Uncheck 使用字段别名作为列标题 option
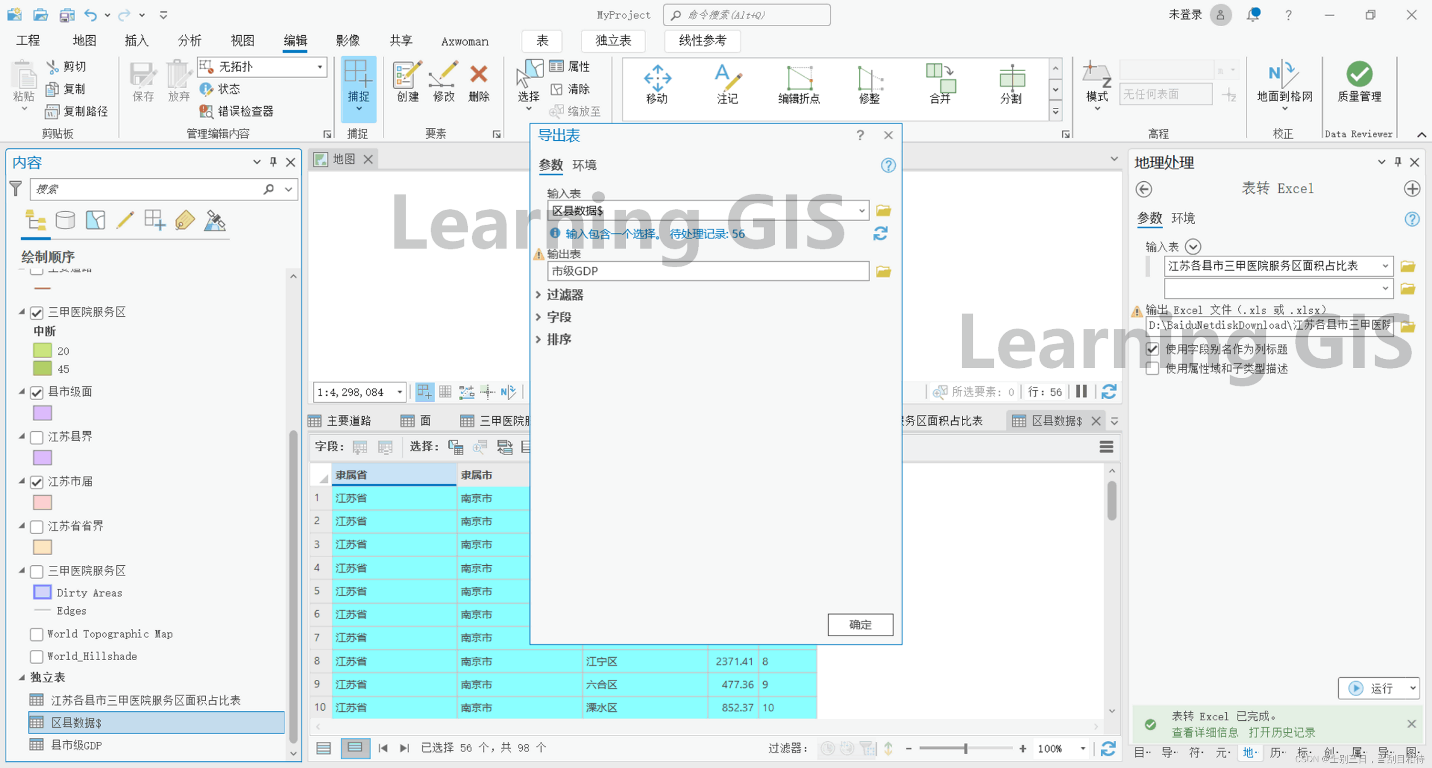Viewport: 1432px width, 768px height. click(1152, 350)
